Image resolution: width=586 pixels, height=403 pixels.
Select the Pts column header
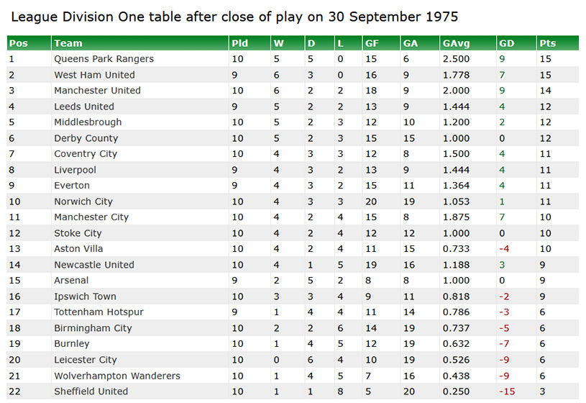pyautogui.click(x=547, y=43)
